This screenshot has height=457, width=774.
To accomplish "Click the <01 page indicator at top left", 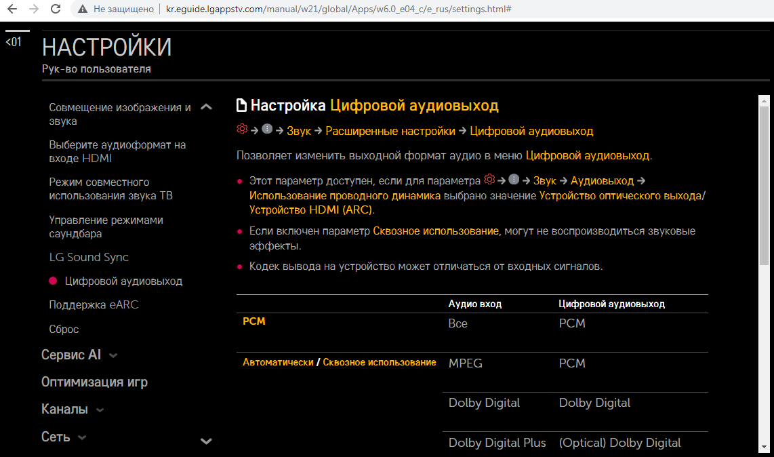I will [x=14, y=42].
